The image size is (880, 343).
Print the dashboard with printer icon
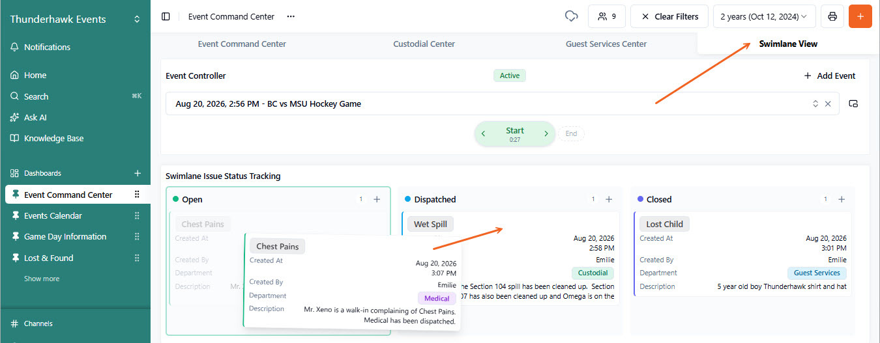pyautogui.click(x=832, y=16)
